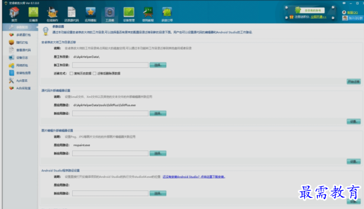The image size is (364, 209).
Task: Open Apk签名 tools item in sidebar
Action: coord(20,80)
